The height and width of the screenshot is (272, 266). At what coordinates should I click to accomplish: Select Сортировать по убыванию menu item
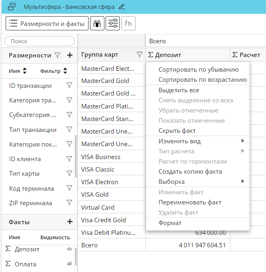click(x=198, y=70)
